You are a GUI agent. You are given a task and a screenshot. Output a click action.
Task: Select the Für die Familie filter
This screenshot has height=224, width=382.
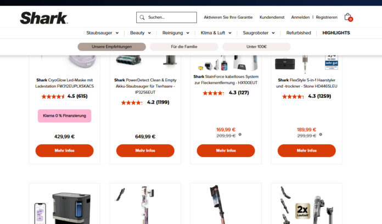coord(184,47)
